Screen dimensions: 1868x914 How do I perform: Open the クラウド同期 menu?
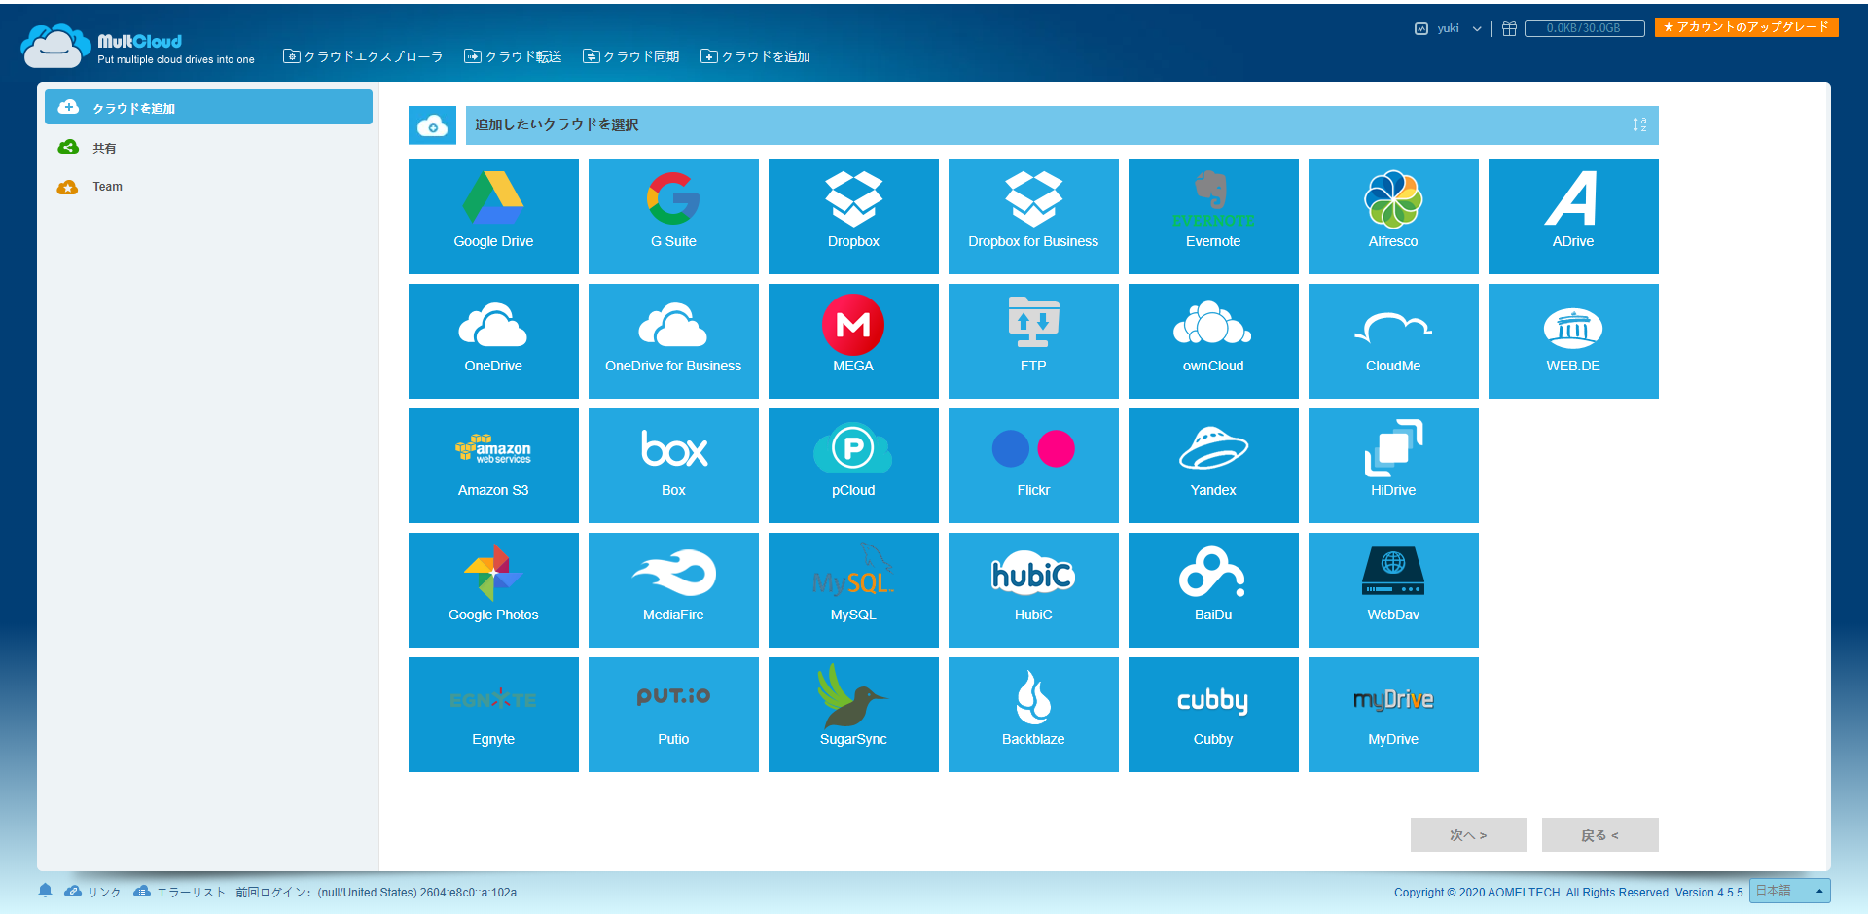pos(630,56)
